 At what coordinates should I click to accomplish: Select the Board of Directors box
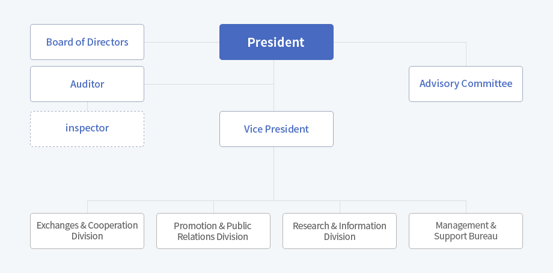(x=87, y=42)
